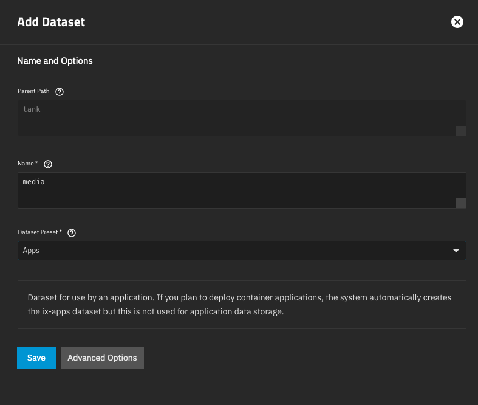This screenshot has height=405, width=478.
Task: Click the Parent Path label
Action: coord(33,91)
